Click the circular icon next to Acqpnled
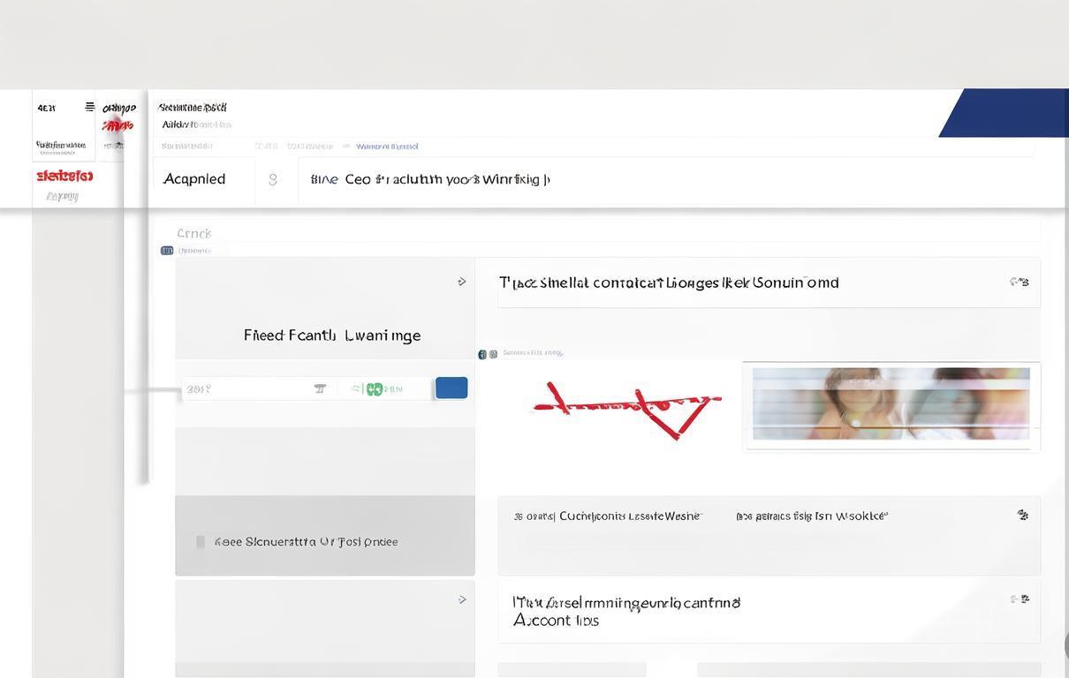The image size is (1069, 678). coord(273,179)
